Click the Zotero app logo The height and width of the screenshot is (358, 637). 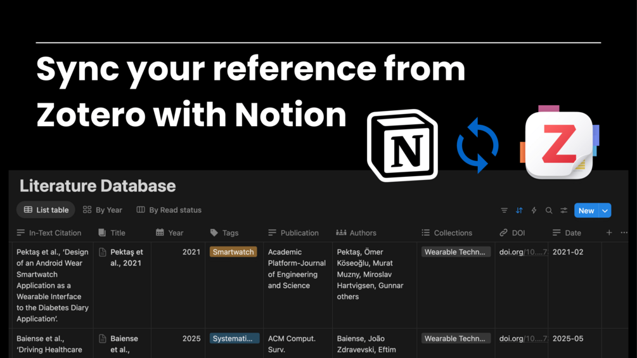click(x=560, y=143)
